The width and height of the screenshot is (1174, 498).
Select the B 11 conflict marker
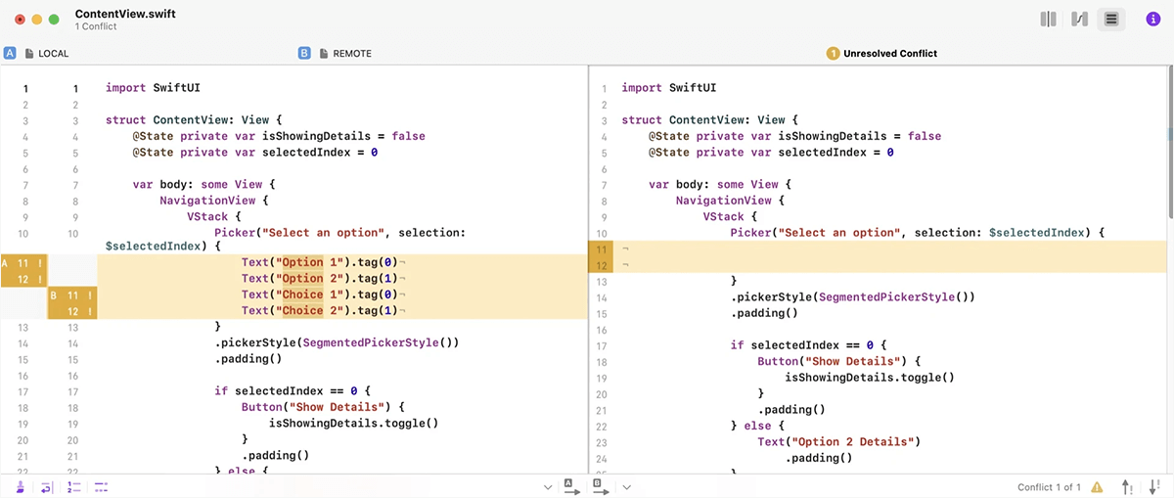click(73, 294)
